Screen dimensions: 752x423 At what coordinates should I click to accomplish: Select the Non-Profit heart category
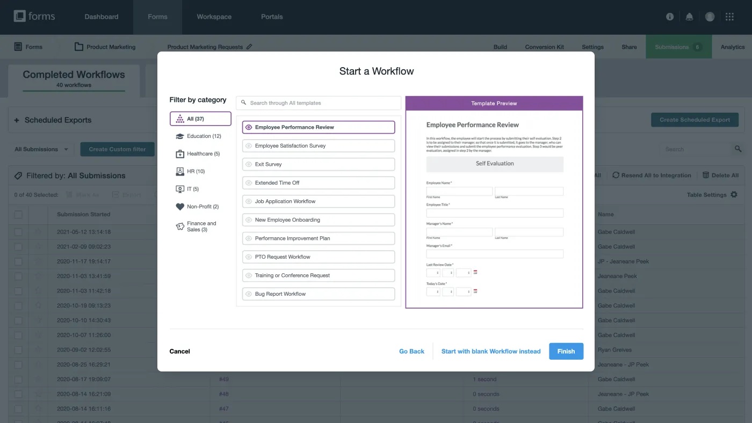tap(179, 207)
